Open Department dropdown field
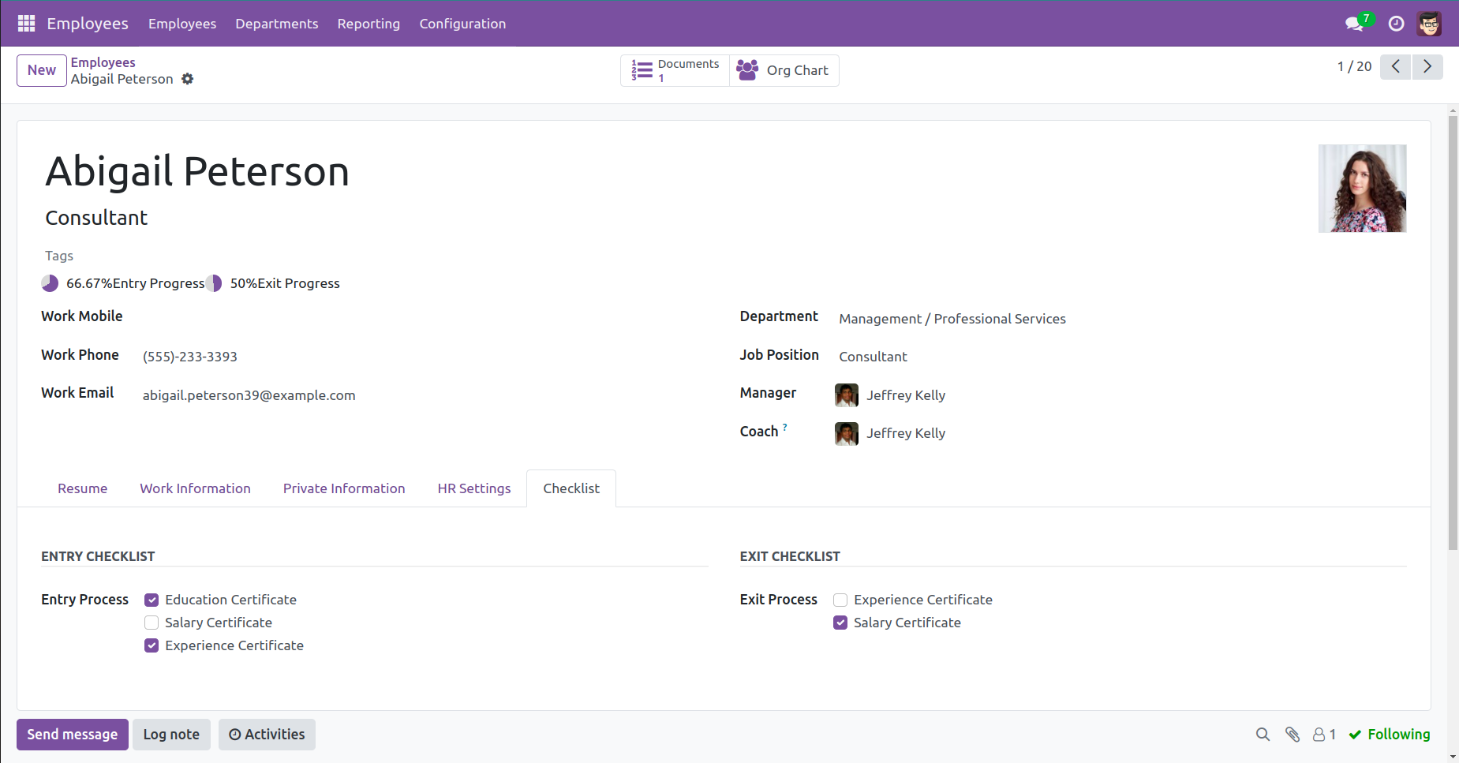This screenshot has width=1459, height=763. point(1120,319)
